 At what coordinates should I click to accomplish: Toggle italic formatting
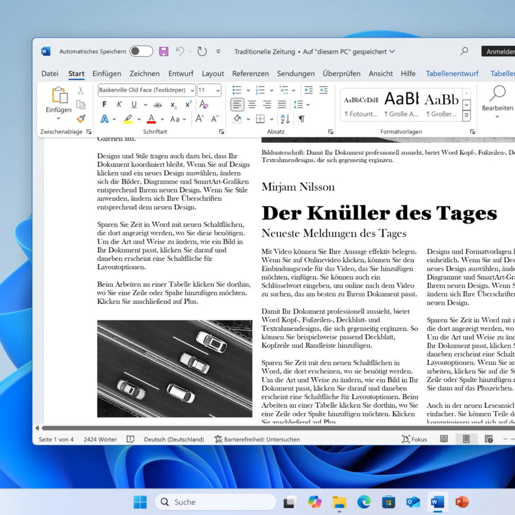pyautogui.click(x=119, y=104)
